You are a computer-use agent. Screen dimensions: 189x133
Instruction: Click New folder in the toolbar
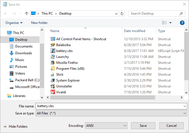[x=39, y=23]
